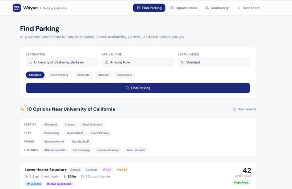The width and height of the screenshot is (292, 189).
Task: Select the Standard mode chip
Action: coord(35,75)
